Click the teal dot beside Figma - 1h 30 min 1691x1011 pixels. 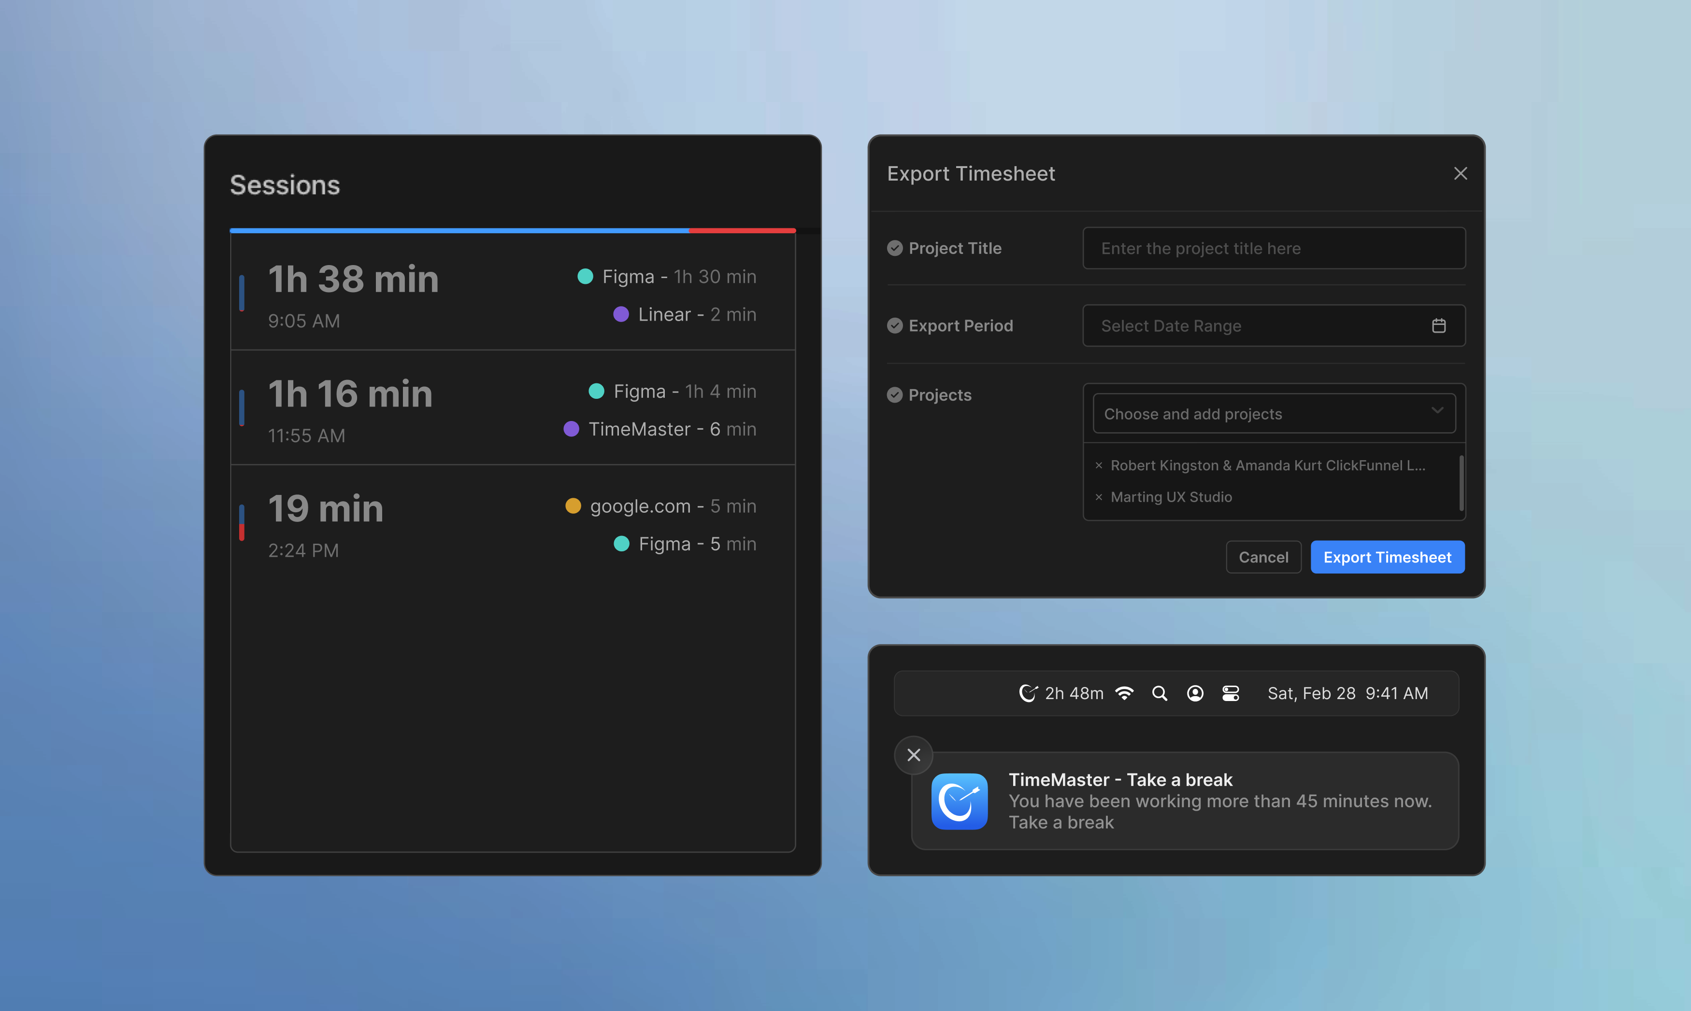(585, 277)
